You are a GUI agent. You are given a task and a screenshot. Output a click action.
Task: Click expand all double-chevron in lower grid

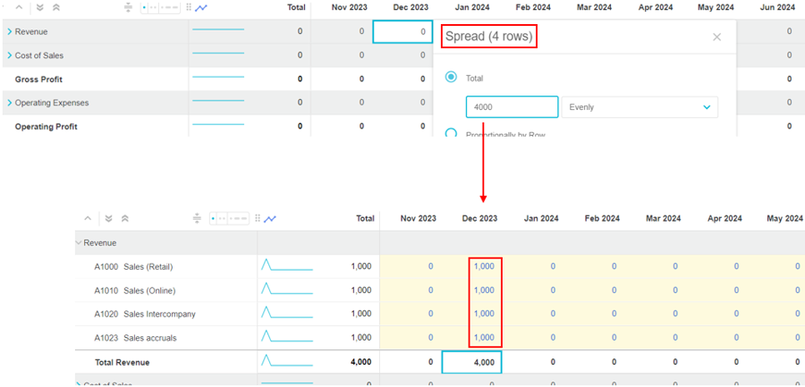coord(108,218)
